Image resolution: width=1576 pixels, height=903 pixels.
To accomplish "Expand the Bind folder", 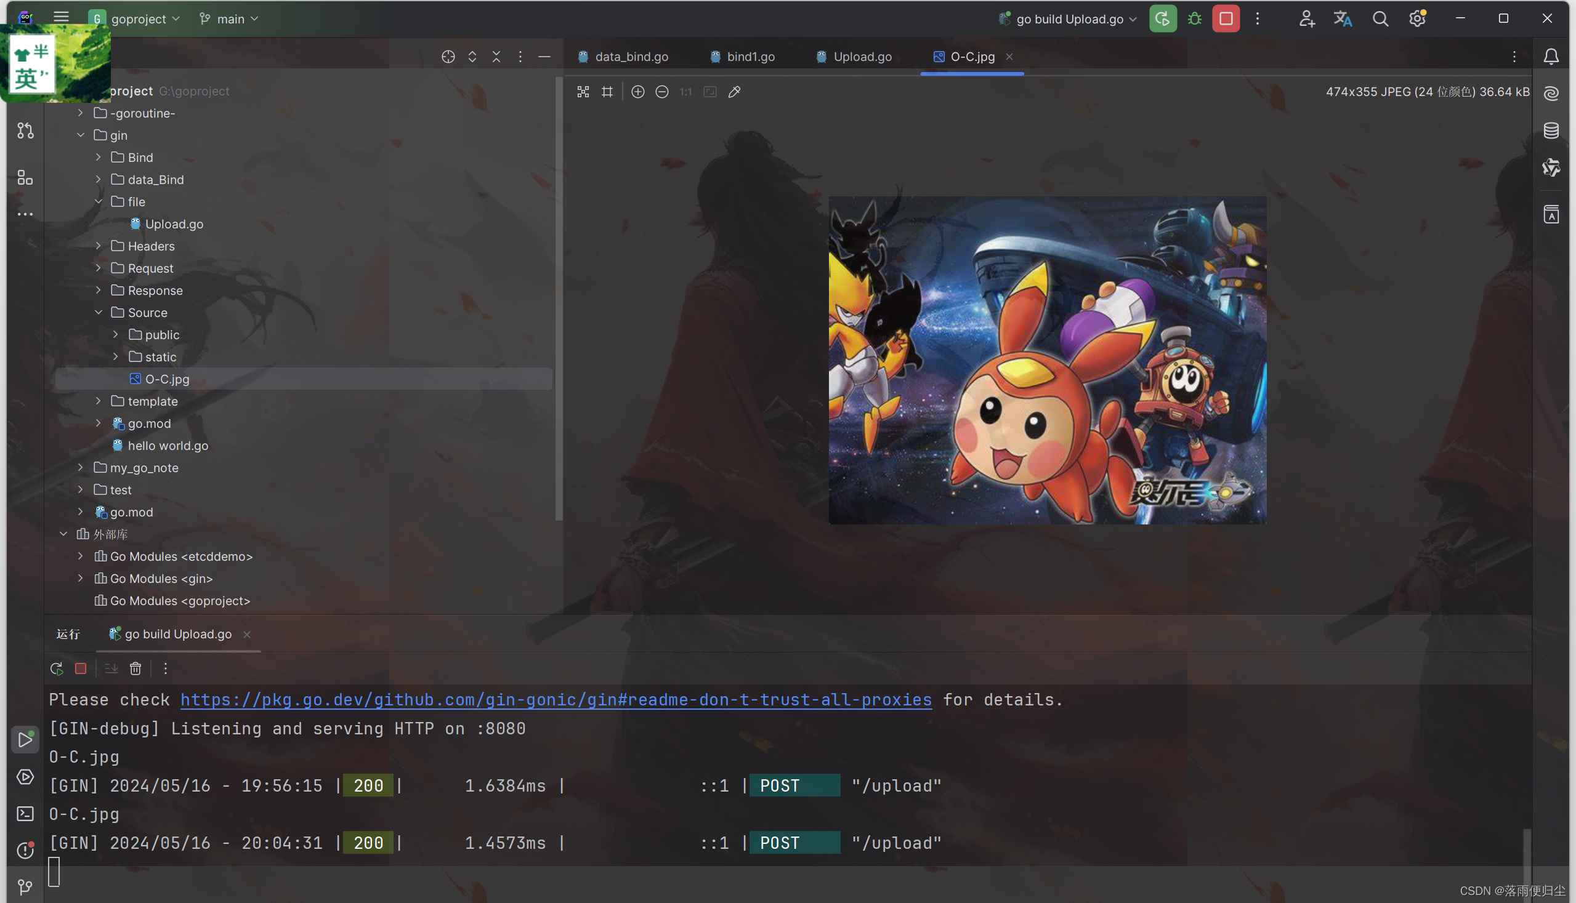I will [98, 157].
